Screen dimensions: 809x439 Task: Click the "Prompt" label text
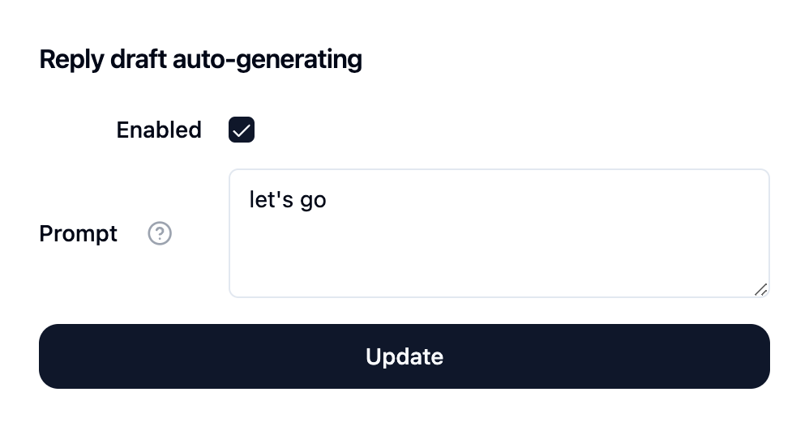click(x=79, y=234)
